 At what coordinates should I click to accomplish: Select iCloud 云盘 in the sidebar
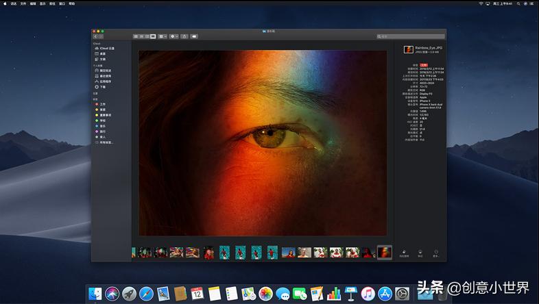pos(106,48)
